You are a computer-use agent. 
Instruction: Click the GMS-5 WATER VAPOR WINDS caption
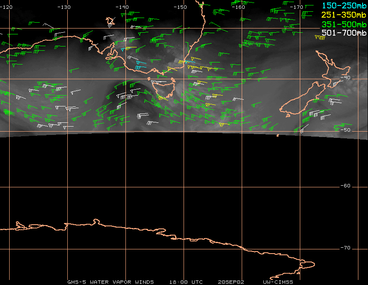(x=110, y=282)
